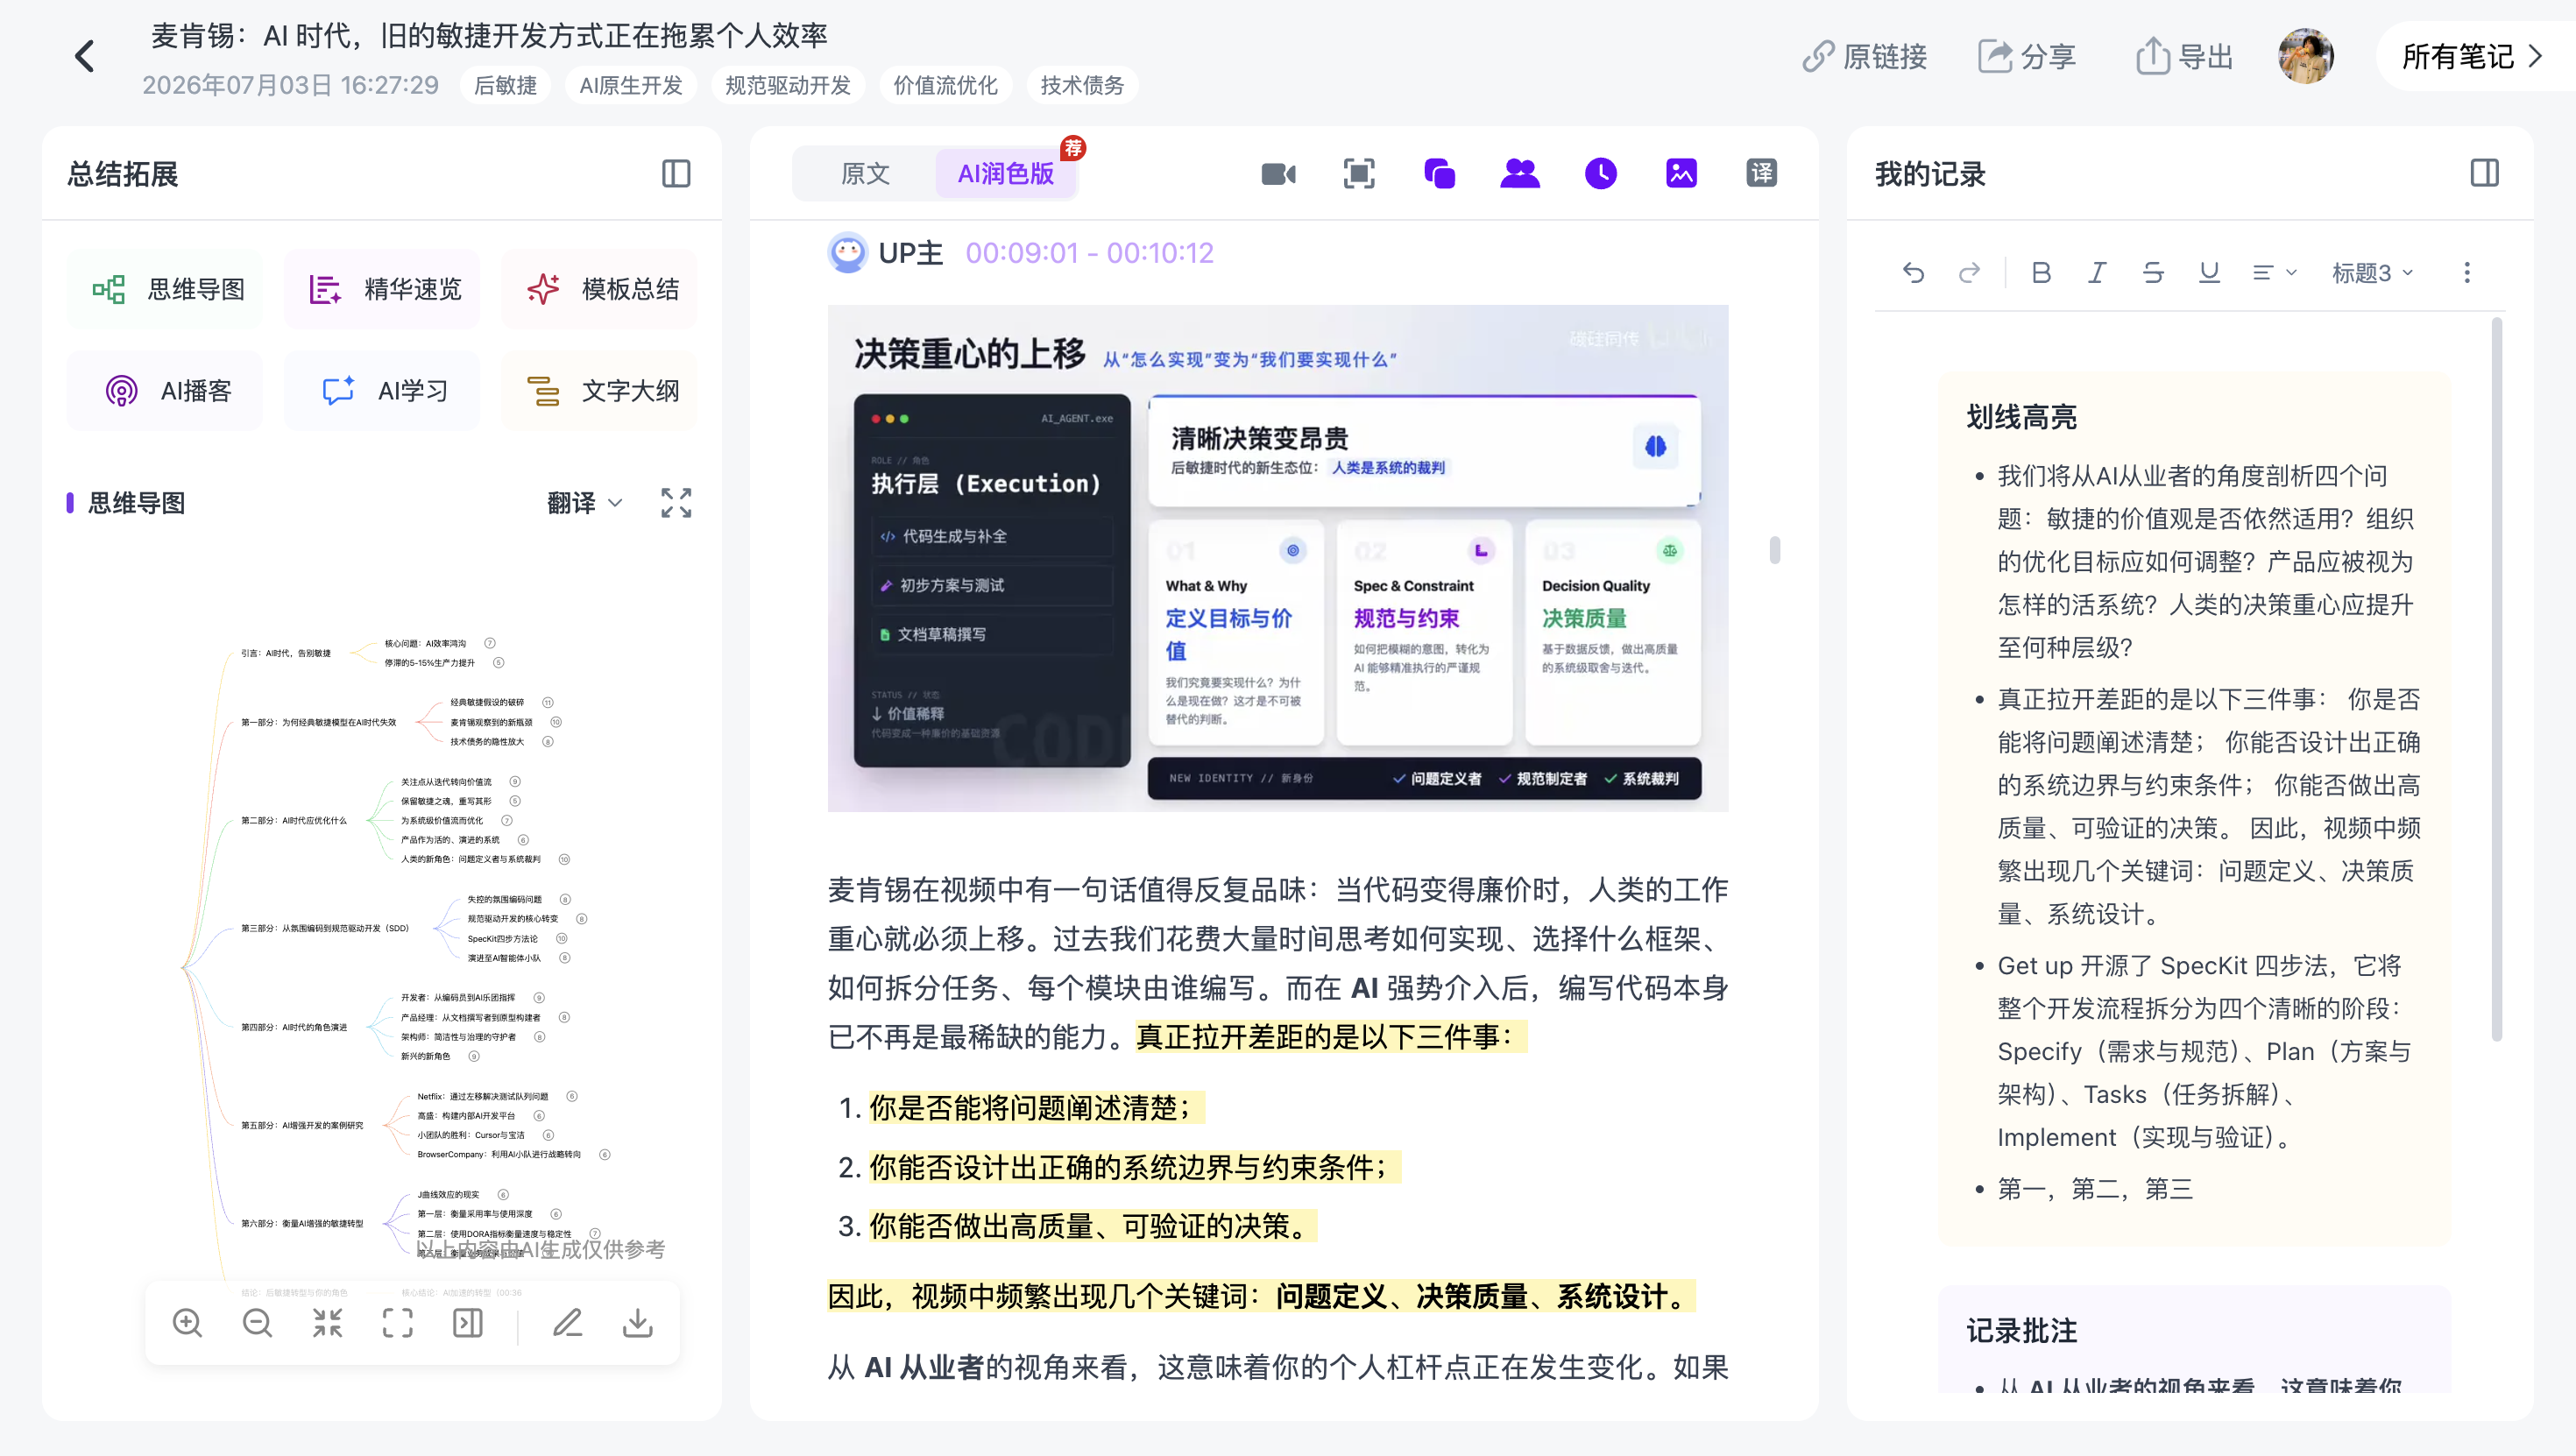The width and height of the screenshot is (2576, 1456).
Task: Open 精华速览 highlights
Action: [x=382, y=290]
